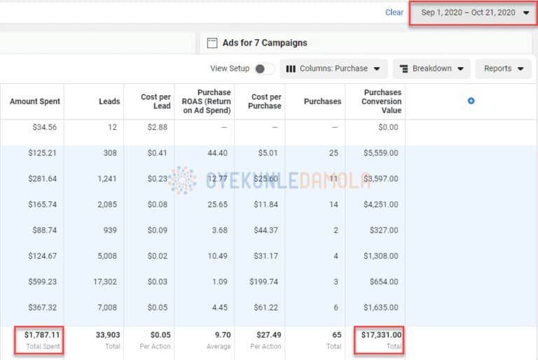This screenshot has height=360, width=538.
Task: Click the $599.23 amount spent cell
Action: [x=42, y=282]
